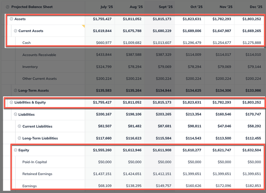
Task: Collapse the Equity group
Action: [x=16, y=150]
